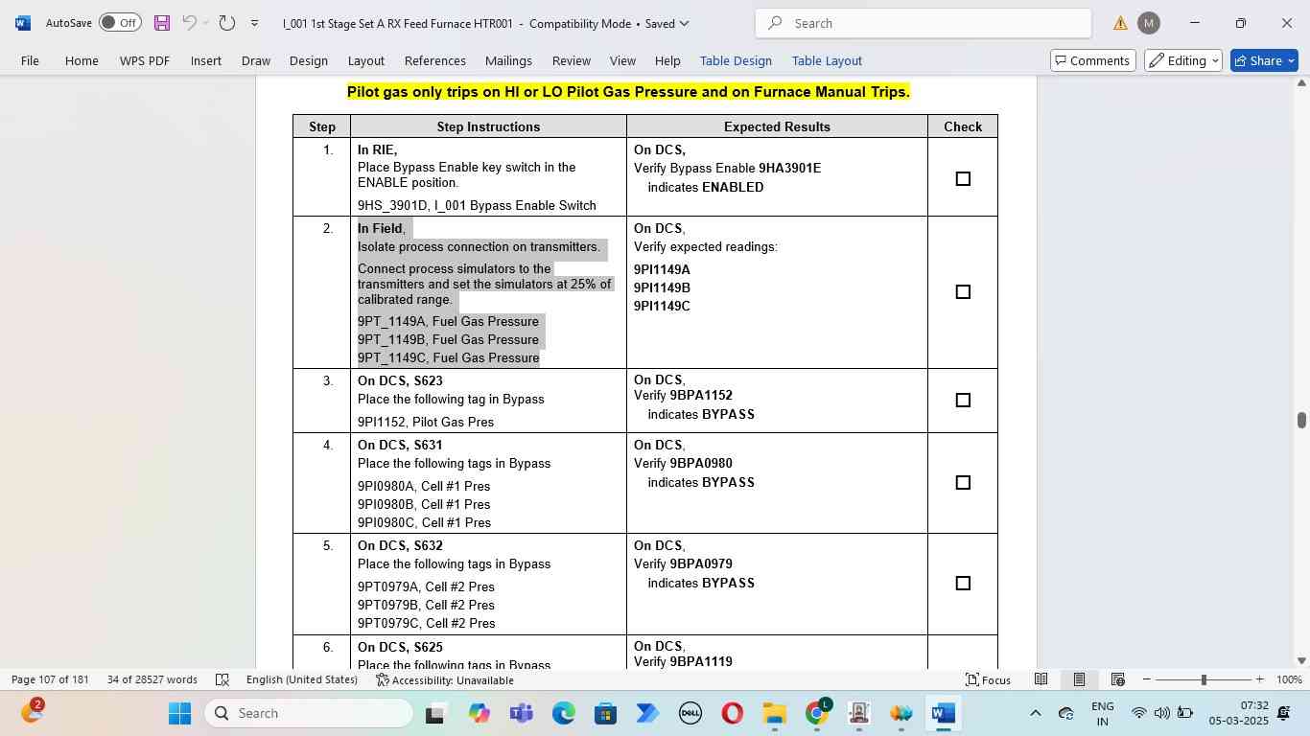This screenshot has height=736, width=1310.
Task: Switch to the Insert tab
Action: (206, 60)
